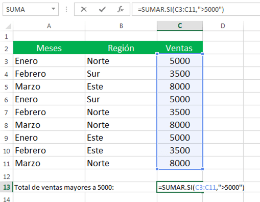Confirm formula with the checkmark icon
This screenshot has height=202, width=260.
pyautogui.click(x=102, y=9)
